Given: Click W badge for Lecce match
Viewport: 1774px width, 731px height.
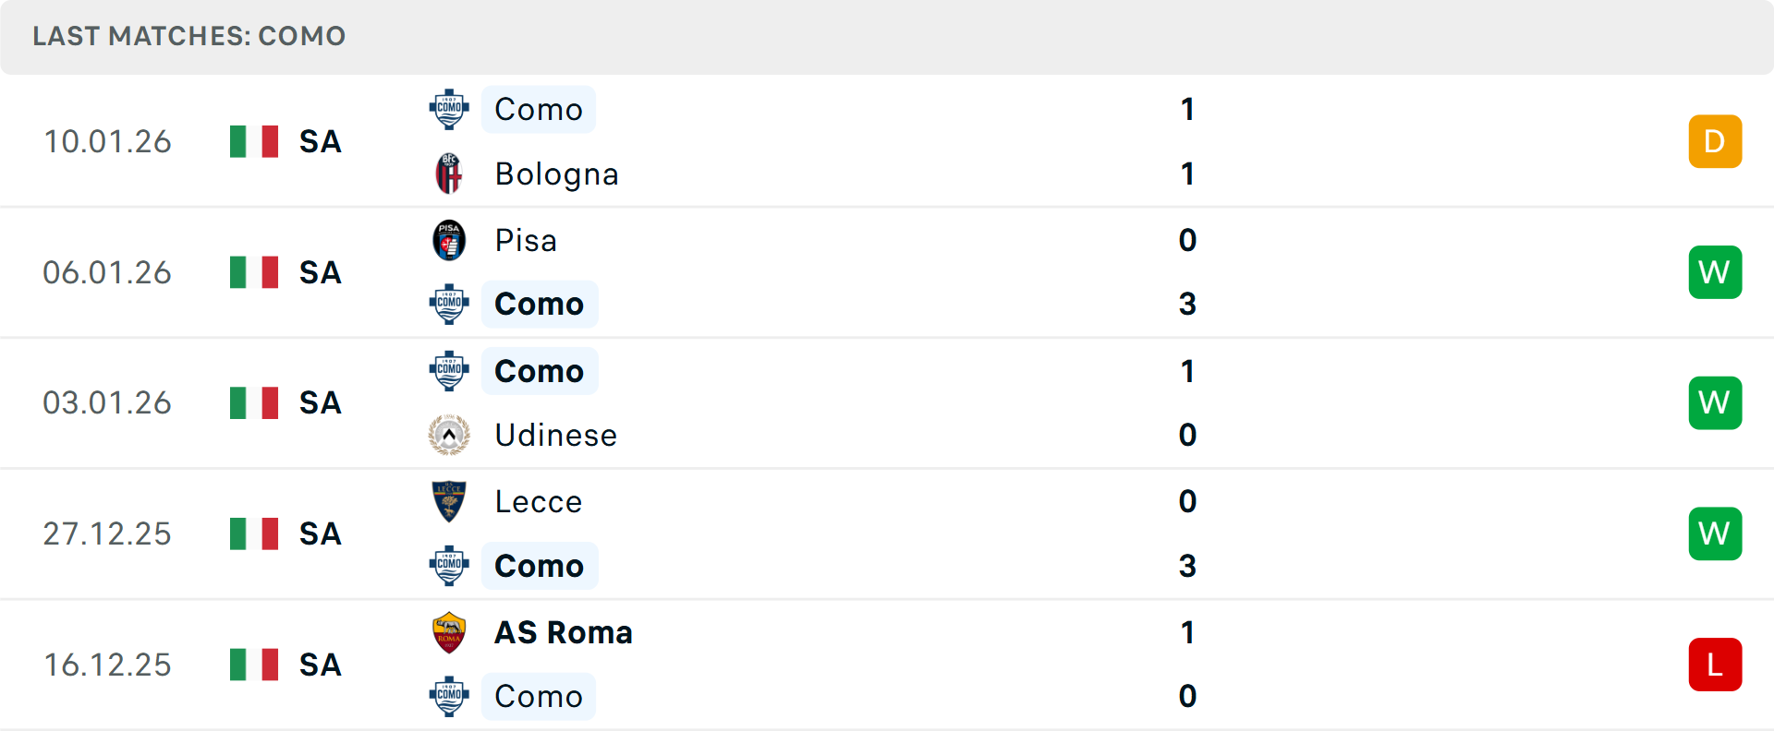Looking at the screenshot, I should point(1715,533).
